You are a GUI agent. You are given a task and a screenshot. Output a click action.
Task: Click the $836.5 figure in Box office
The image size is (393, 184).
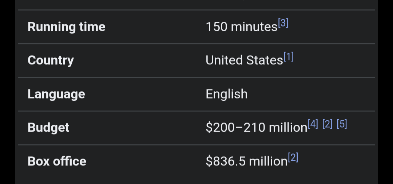tap(226, 161)
